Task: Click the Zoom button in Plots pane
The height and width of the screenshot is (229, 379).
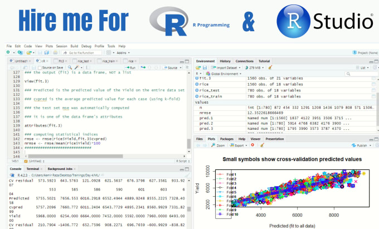Action: (218, 145)
